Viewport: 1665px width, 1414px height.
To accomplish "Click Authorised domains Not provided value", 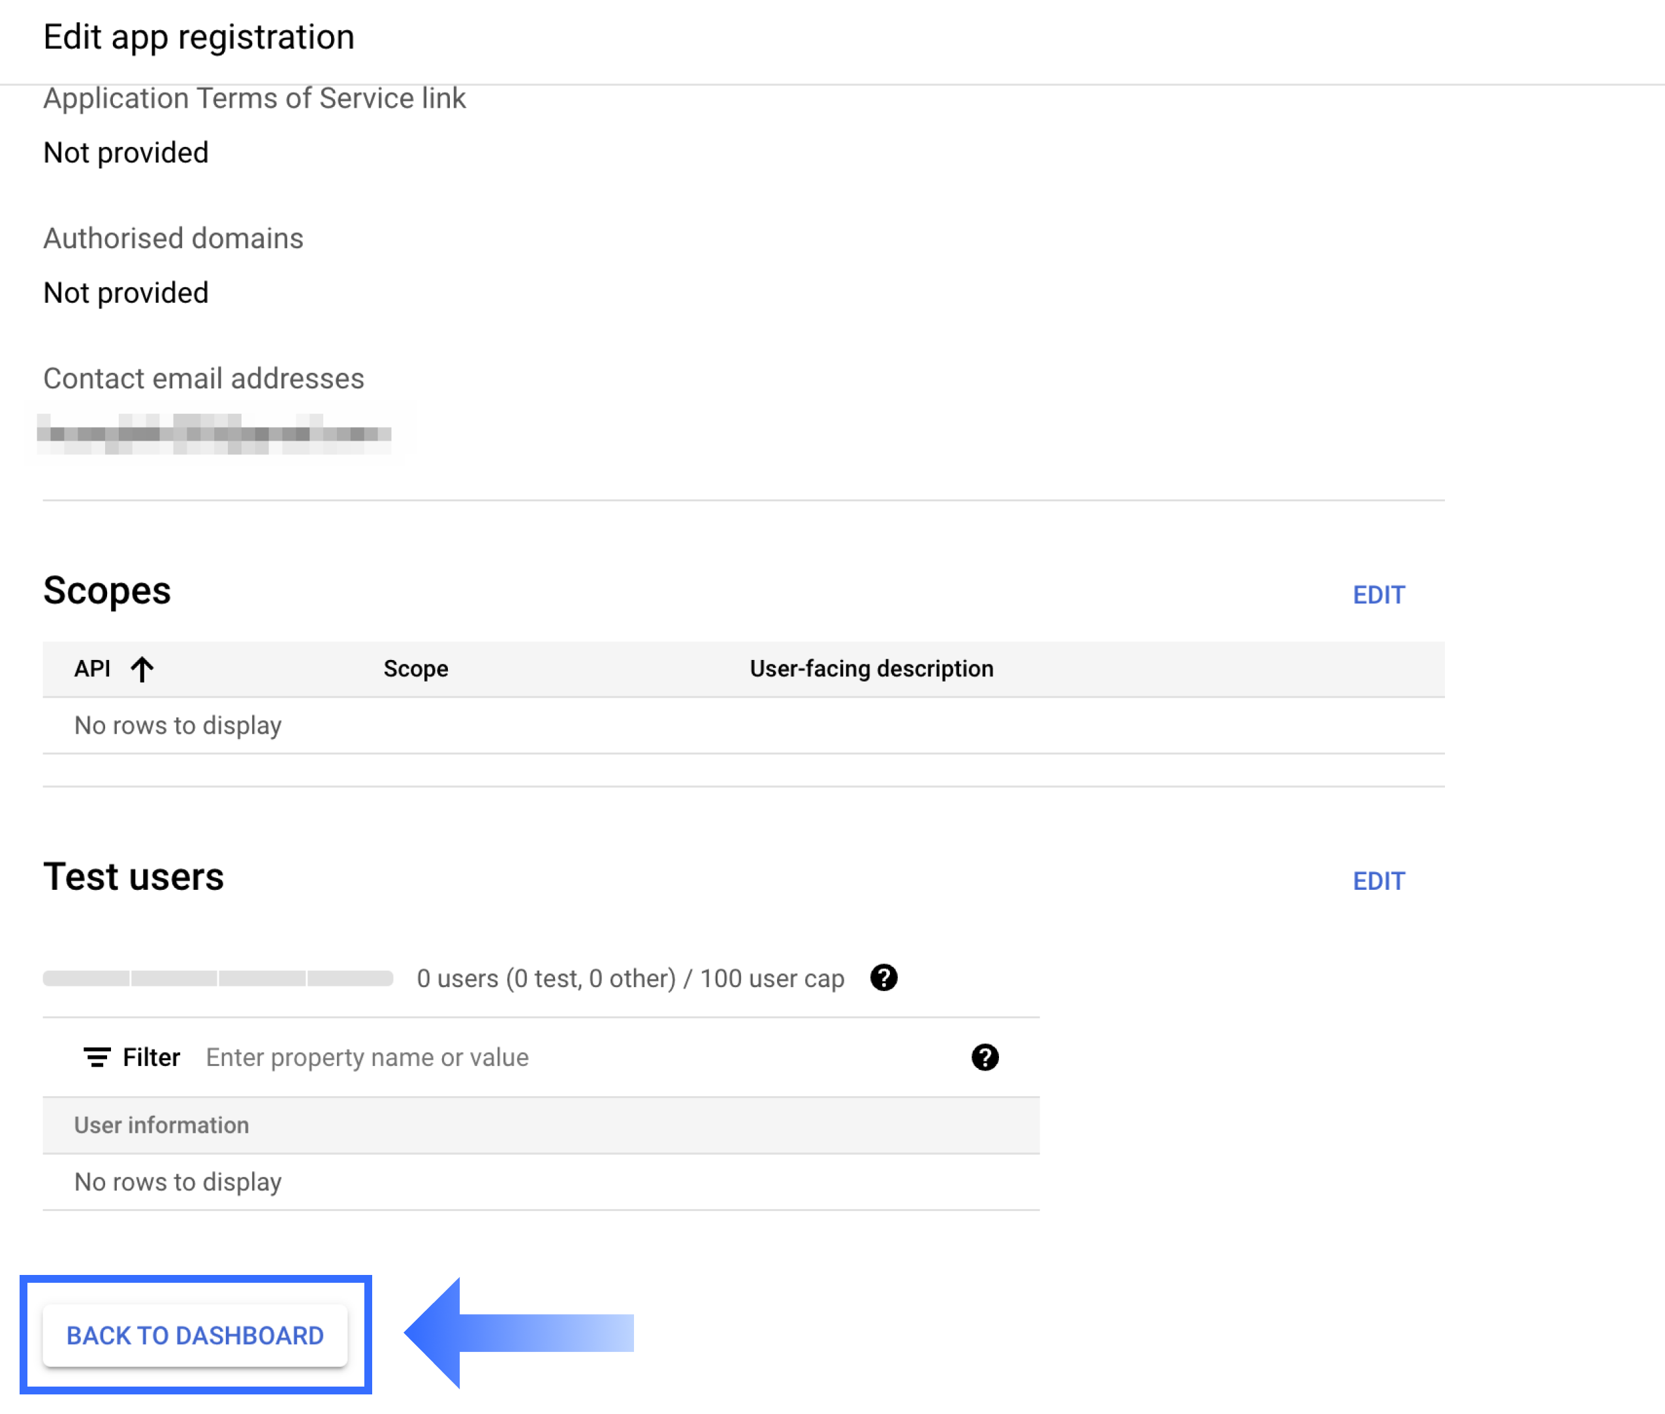I will [126, 293].
